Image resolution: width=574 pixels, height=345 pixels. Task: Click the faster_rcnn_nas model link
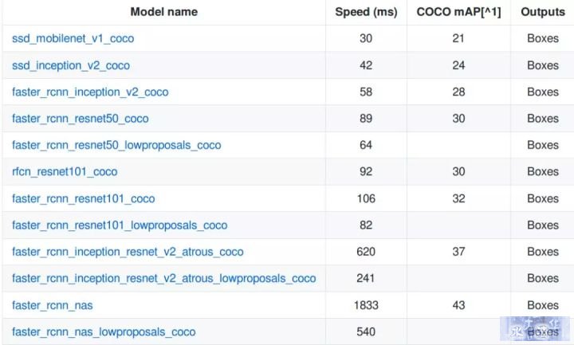coord(52,305)
